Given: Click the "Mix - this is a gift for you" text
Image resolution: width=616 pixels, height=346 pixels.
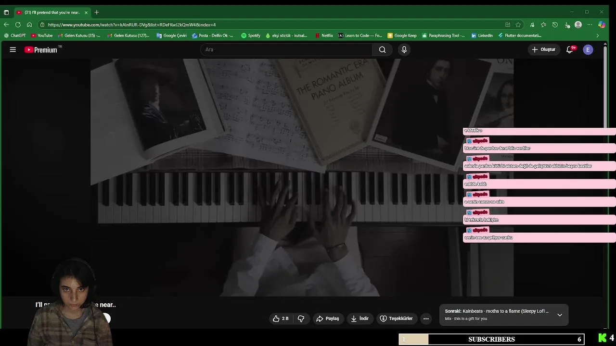Looking at the screenshot, I should (x=466, y=319).
